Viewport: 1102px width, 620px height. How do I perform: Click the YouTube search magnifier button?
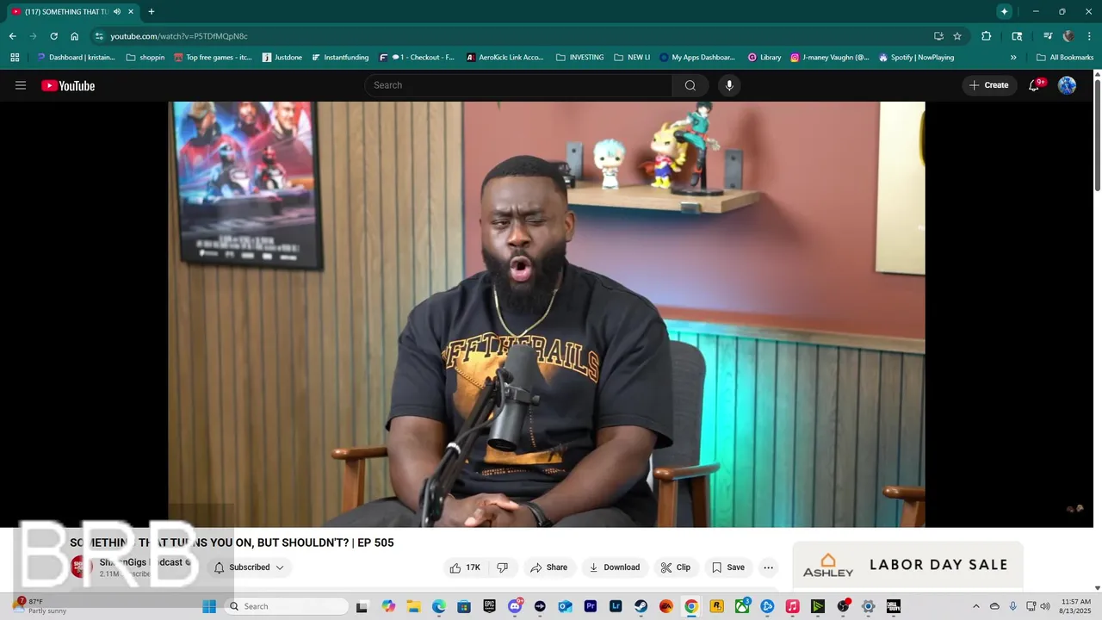[x=690, y=85]
